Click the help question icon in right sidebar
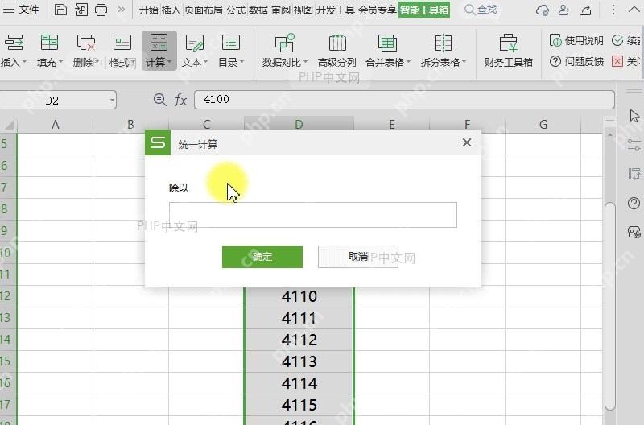Viewport: 644px width, 425px height. point(634,203)
